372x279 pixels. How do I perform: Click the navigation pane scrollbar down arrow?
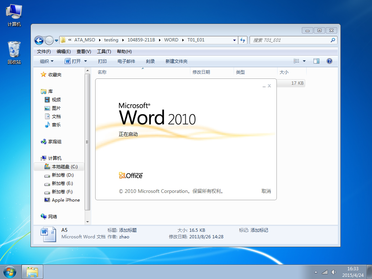click(87, 222)
